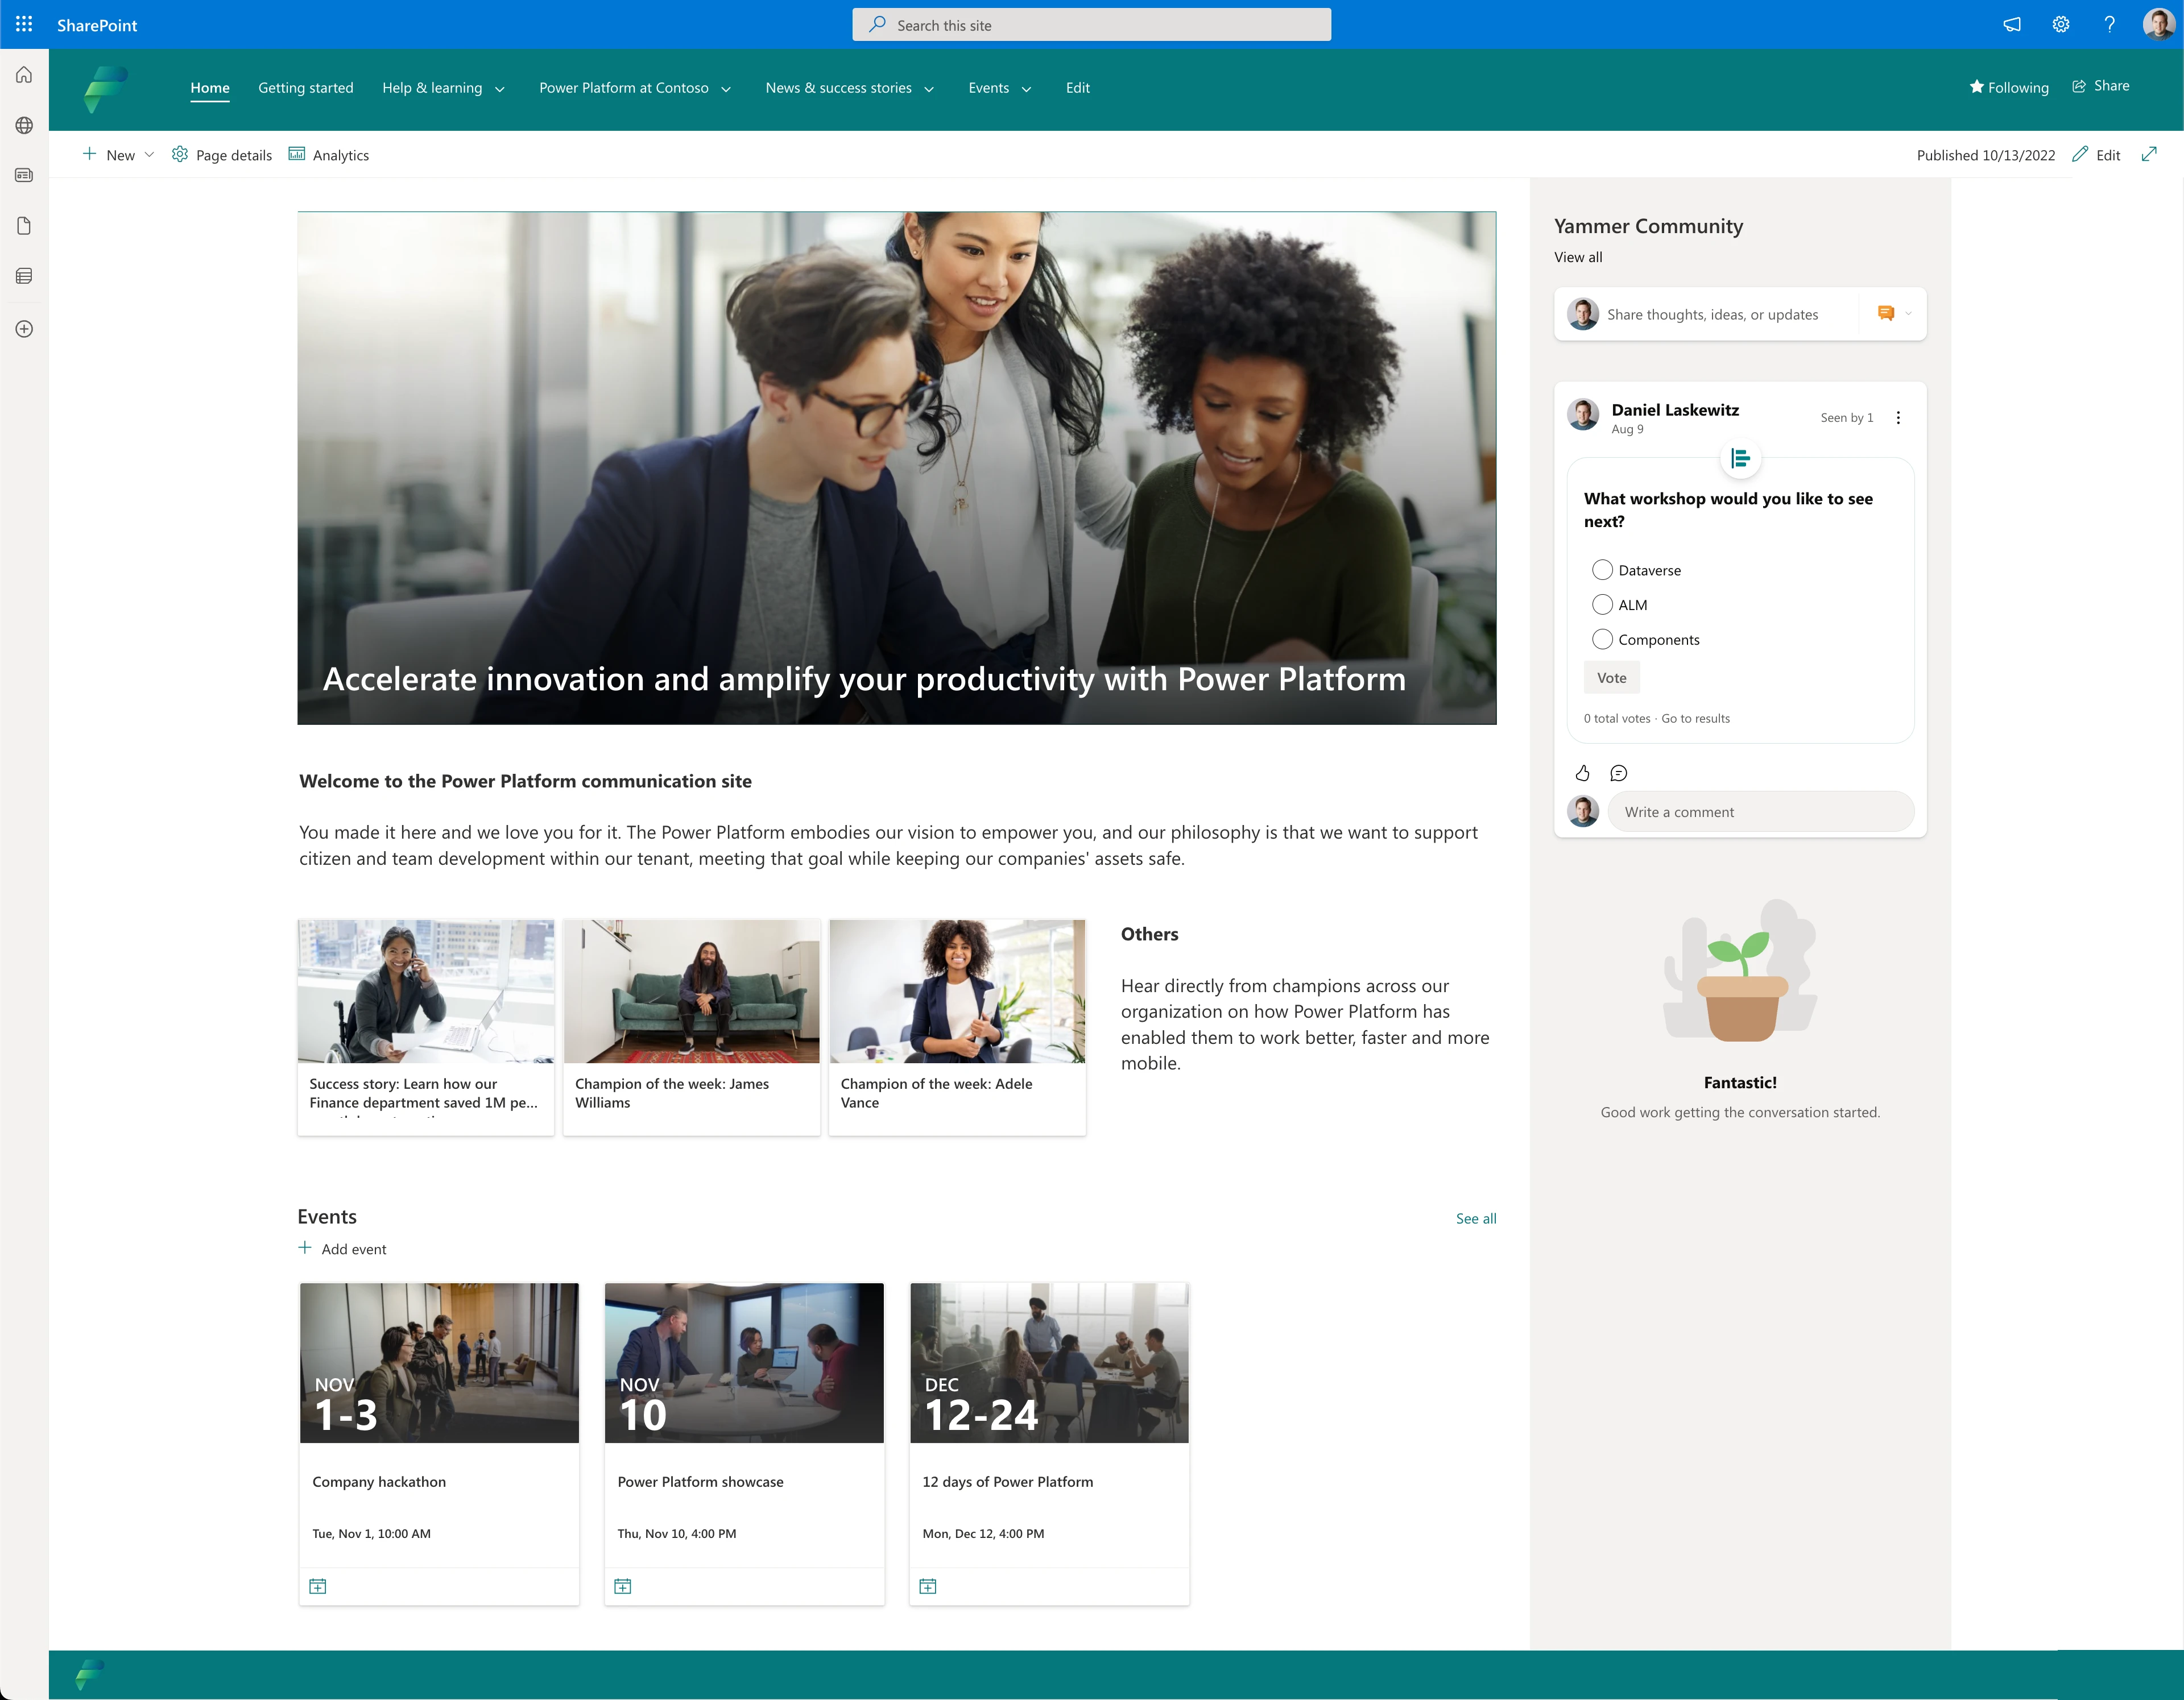Open See all events link
2184x1700 pixels.
1475,1218
